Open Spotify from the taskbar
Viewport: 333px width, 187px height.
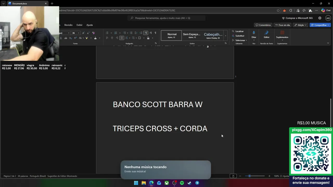[182, 183]
